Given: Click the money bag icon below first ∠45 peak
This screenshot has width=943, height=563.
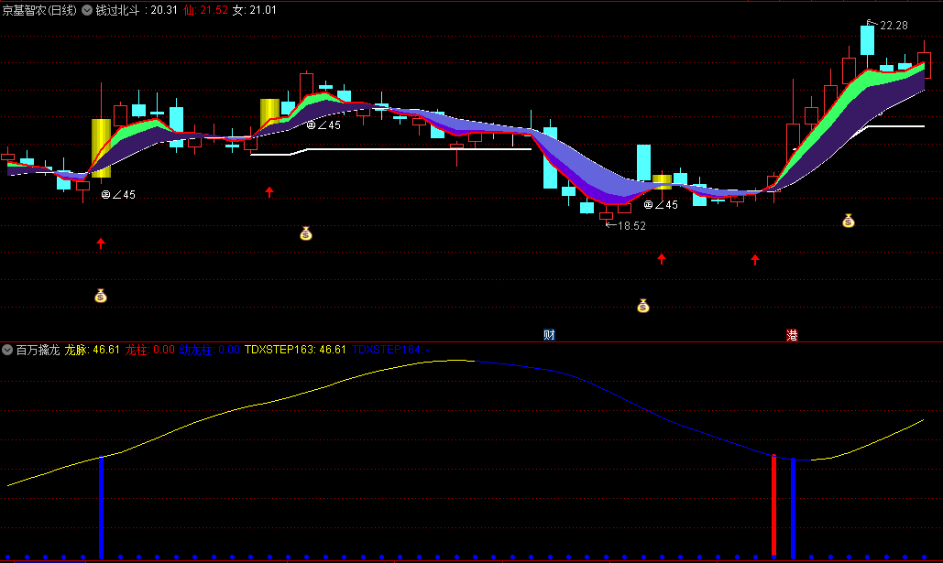Looking at the screenshot, I should pyautogui.click(x=306, y=233).
